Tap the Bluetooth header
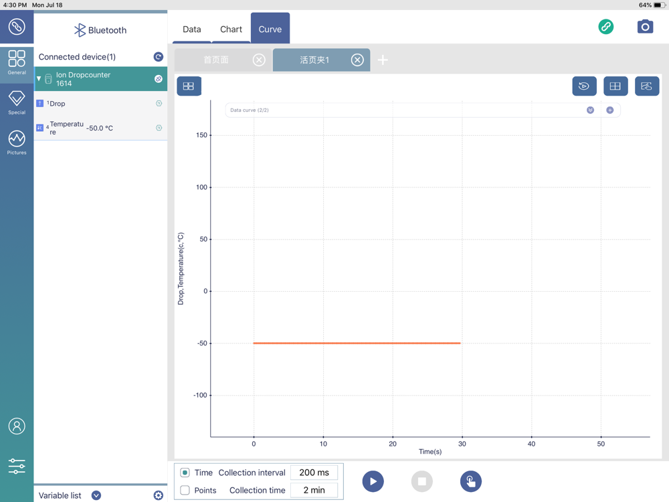The height and width of the screenshot is (502, 669). tap(100, 30)
